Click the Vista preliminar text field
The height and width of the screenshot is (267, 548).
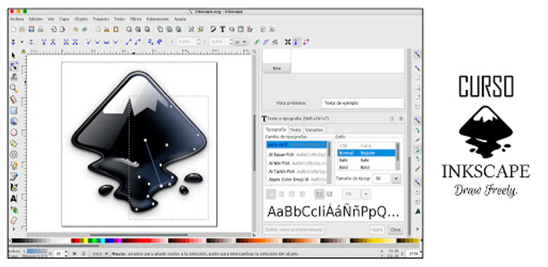pos(363,103)
